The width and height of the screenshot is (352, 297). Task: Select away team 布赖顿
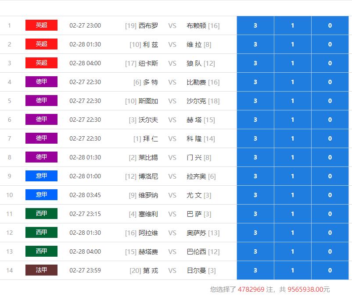coord(196,25)
